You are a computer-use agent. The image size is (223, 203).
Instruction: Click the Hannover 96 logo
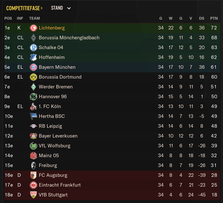click(x=33, y=97)
